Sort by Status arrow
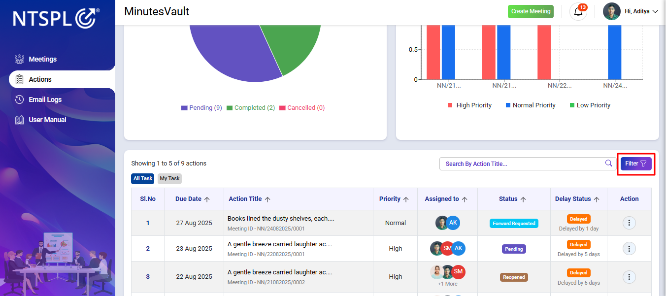The height and width of the screenshot is (296, 666). point(523,199)
